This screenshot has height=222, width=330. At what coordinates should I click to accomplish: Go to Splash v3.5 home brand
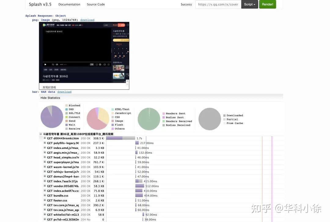(x=40, y=4)
